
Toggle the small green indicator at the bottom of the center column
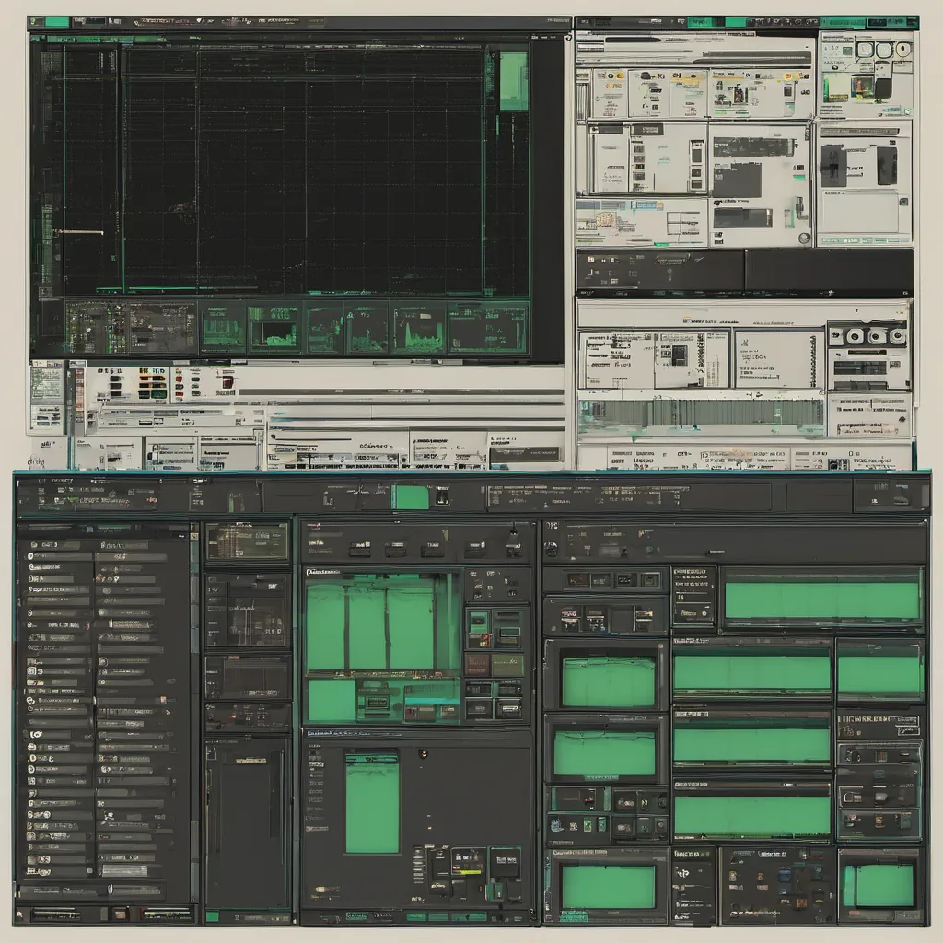pyautogui.click(x=213, y=916)
